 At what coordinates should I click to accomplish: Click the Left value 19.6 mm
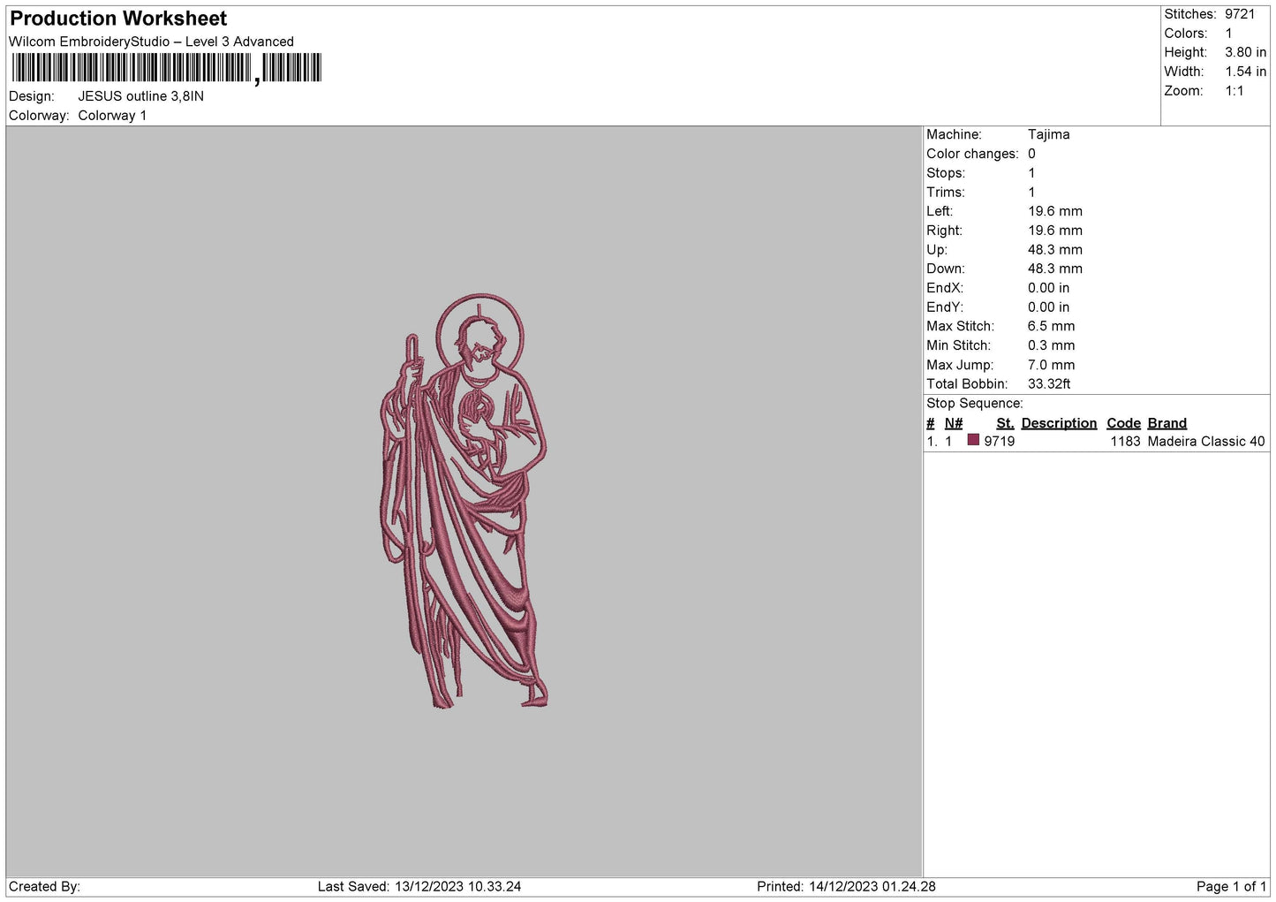point(1055,211)
